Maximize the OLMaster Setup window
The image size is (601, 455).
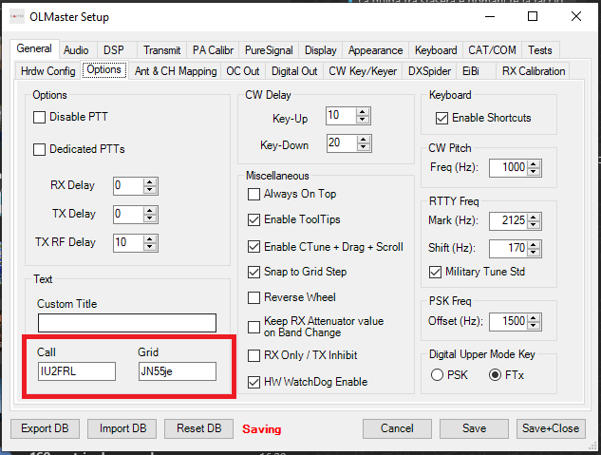pyautogui.click(x=533, y=16)
